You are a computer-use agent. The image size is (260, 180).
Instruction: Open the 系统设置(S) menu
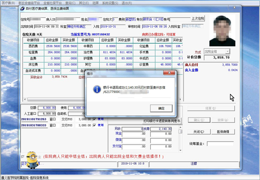110,3
